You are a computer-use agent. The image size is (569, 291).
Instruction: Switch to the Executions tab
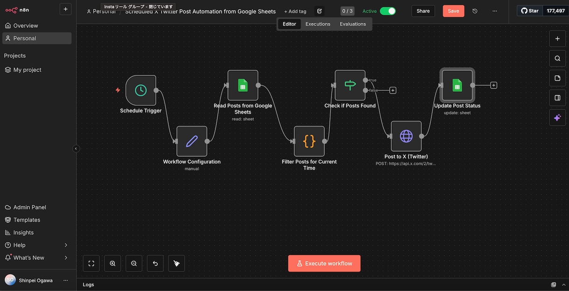[x=318, y=24]
